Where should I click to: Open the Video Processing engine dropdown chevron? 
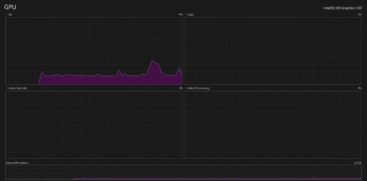pyautogui.click(x=185, y=88)
